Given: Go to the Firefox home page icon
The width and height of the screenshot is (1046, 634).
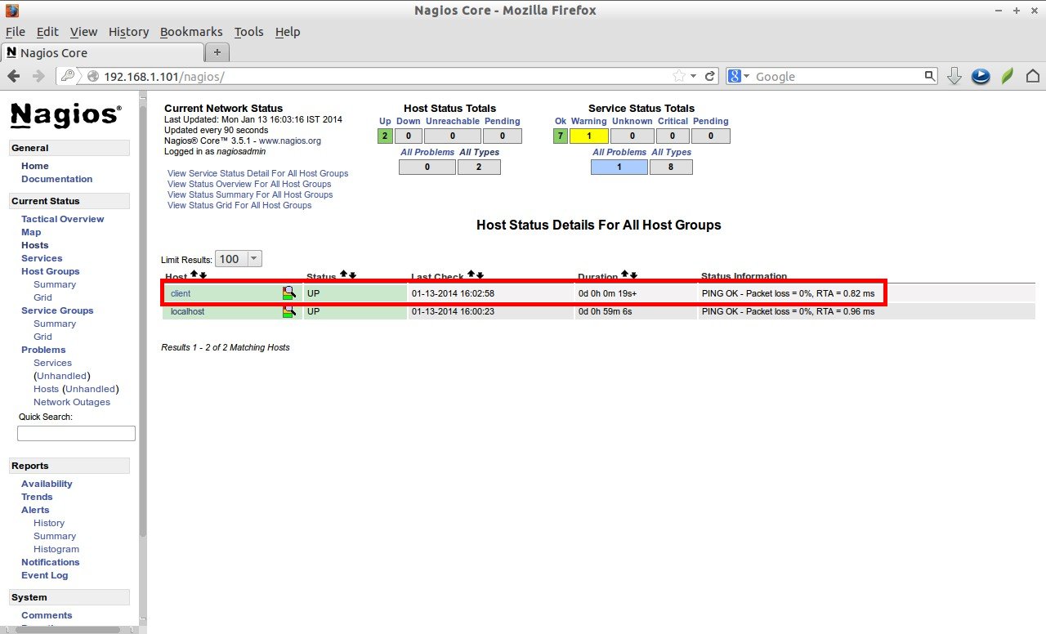Looking at the screenshot, I should (x=1032, y=76).
